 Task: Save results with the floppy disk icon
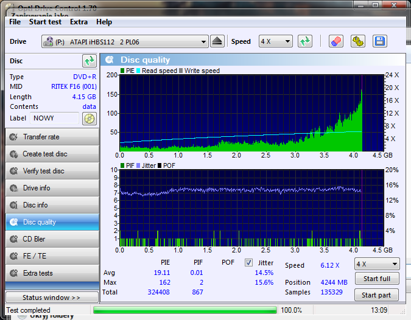click(x=380, y=41)
